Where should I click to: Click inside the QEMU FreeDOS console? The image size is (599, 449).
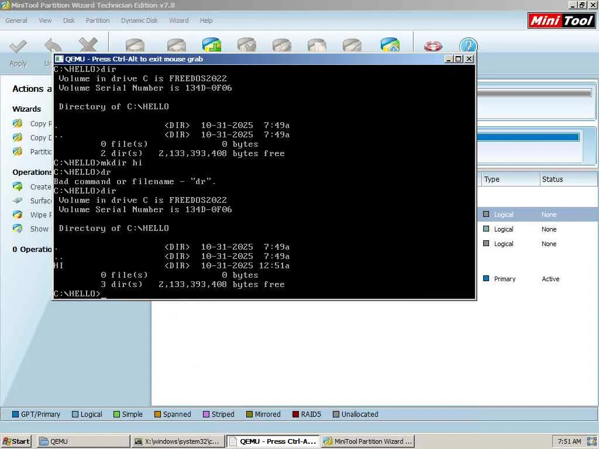click(264, 182)
